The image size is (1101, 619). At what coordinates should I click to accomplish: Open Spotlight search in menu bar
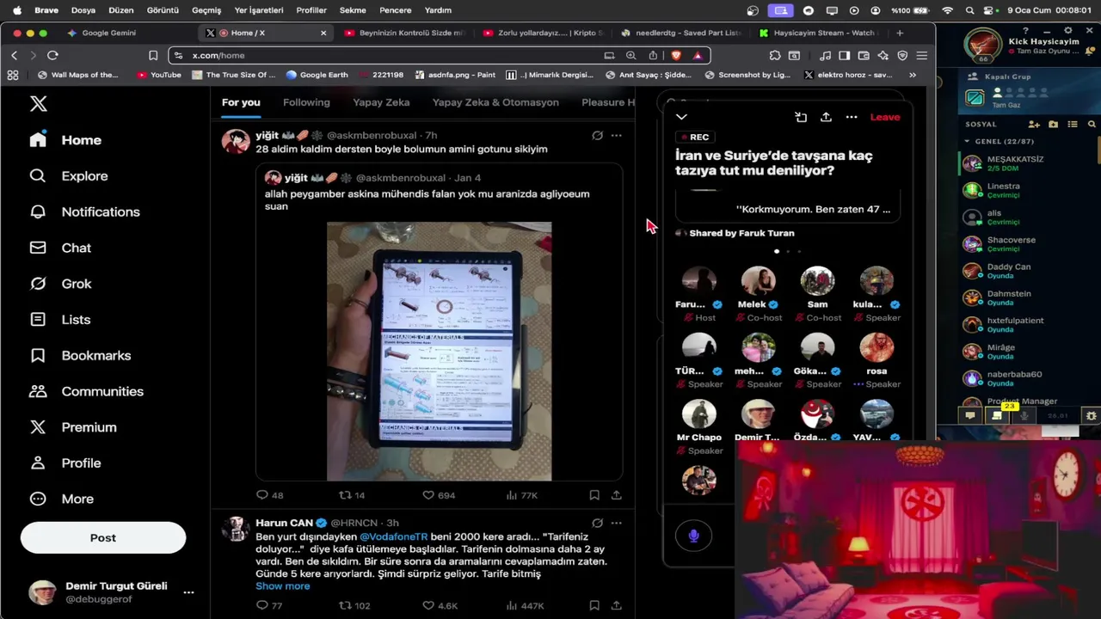pos(970,10)
